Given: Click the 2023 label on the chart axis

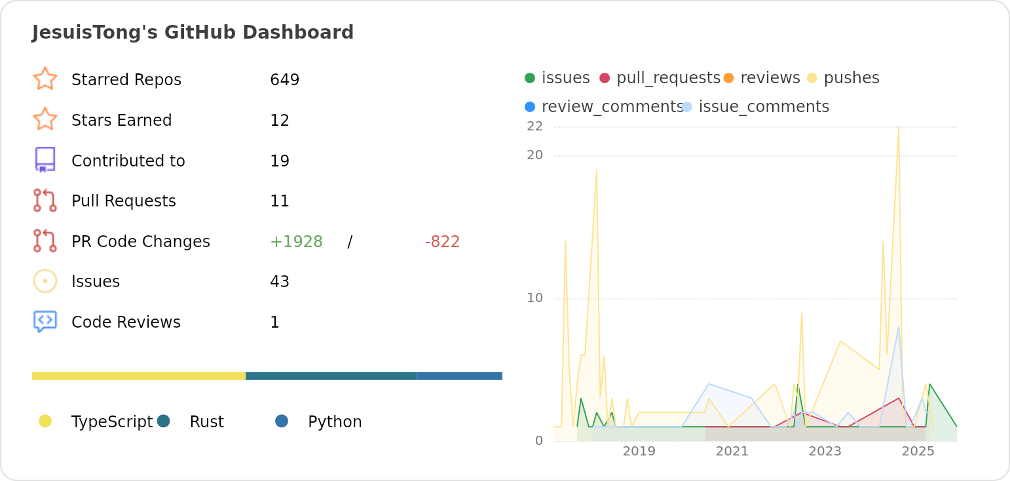Looking at the screenshot, I should [x=825, y=452].
